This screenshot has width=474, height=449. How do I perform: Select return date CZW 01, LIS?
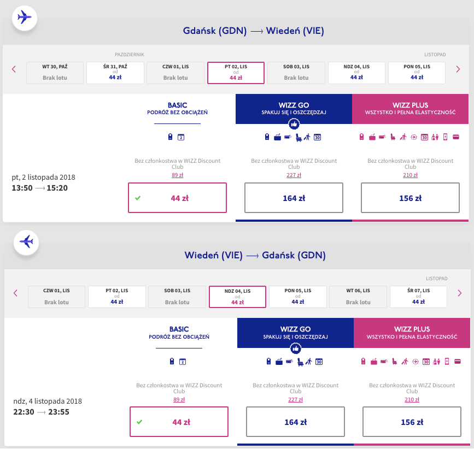click(56, 297)
